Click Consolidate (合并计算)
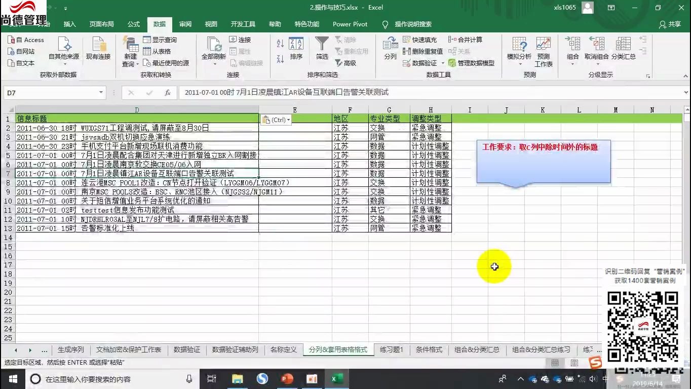Viewport: 691px width, 389px height. point(465,40)
